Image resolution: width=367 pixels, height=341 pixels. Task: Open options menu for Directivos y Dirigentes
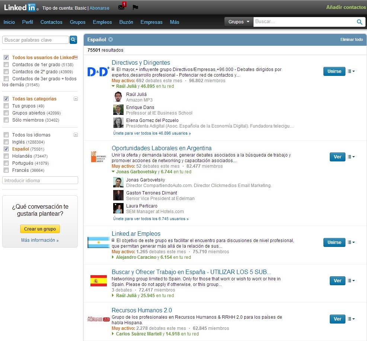point(351,71)
